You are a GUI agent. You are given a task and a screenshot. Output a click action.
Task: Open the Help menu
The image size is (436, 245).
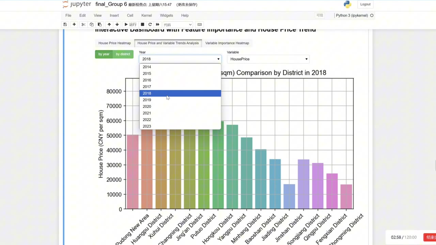pos(185,15)
